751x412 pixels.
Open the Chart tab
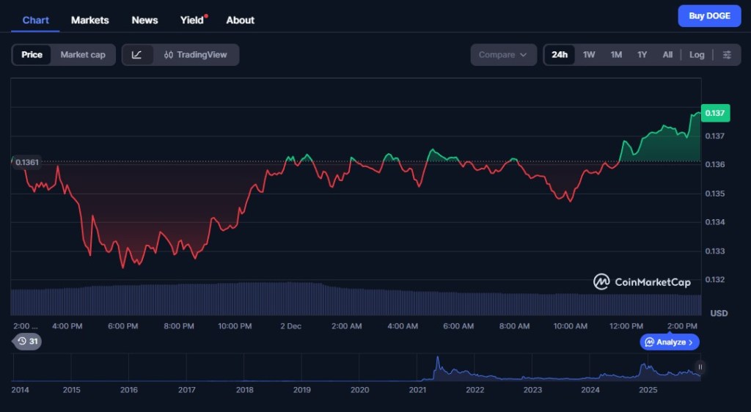coord(35,20)
